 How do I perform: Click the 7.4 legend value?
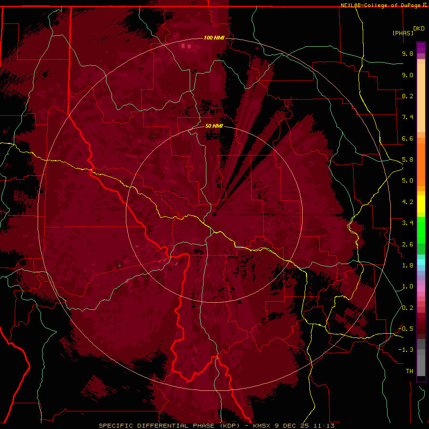pyautogui.click(x=408, y=117)
